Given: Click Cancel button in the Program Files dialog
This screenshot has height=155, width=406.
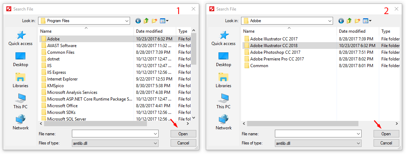Looking at the screenshot, I should 183,143.
